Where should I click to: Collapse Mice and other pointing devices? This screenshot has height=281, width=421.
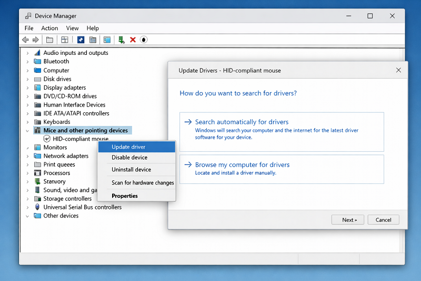27,131
